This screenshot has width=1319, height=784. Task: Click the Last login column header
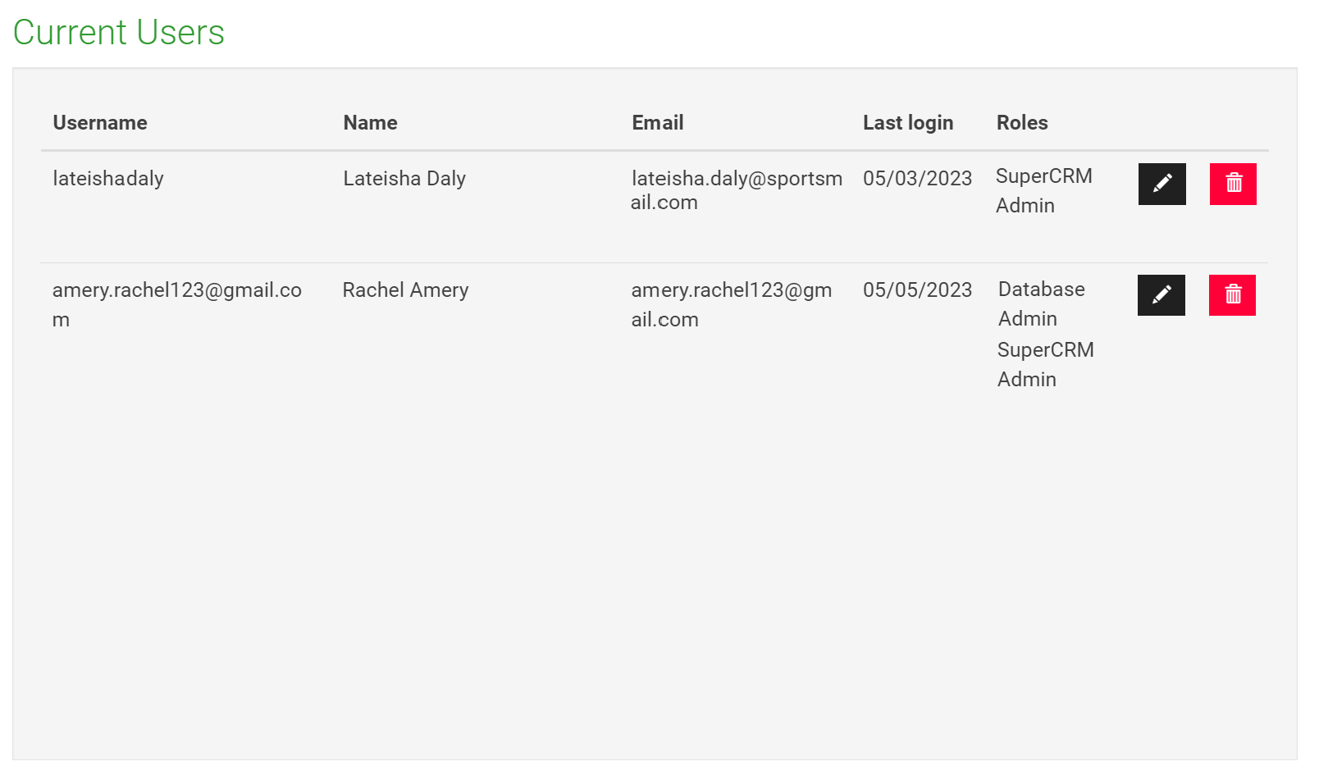coord(908,123)
